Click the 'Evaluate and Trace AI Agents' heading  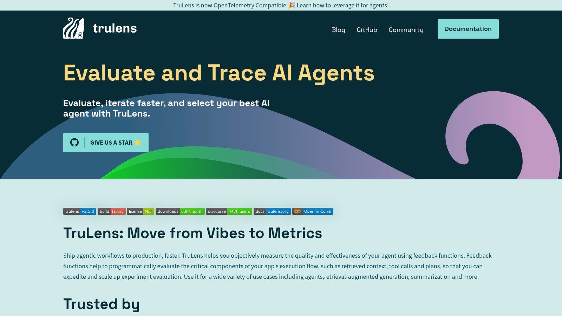219,73
